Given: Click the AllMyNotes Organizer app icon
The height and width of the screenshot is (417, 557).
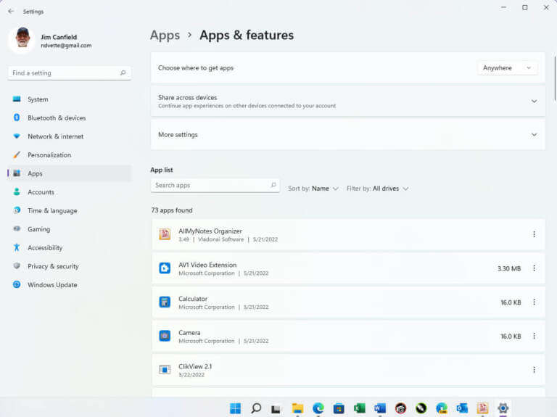Looking at the screenshot, I should coord(165,234).
